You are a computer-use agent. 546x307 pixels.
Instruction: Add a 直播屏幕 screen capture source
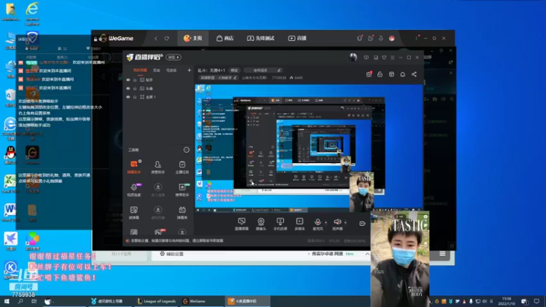point(242,224)
